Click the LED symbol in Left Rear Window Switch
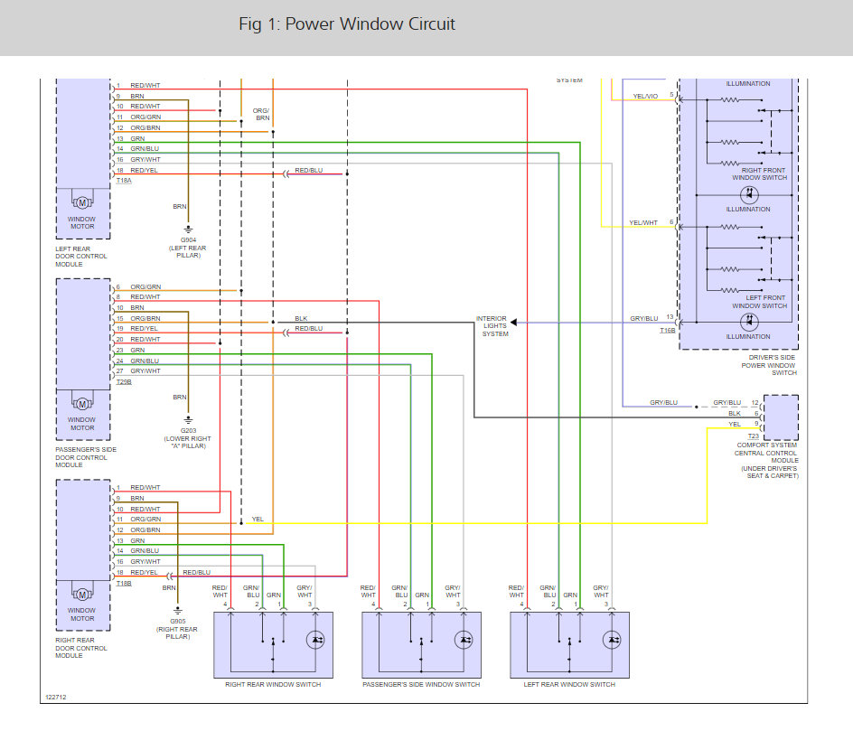The image size is (853, 731). tap(612, 640)
